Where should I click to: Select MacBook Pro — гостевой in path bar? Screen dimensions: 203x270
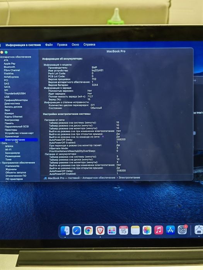coord(64,178)
